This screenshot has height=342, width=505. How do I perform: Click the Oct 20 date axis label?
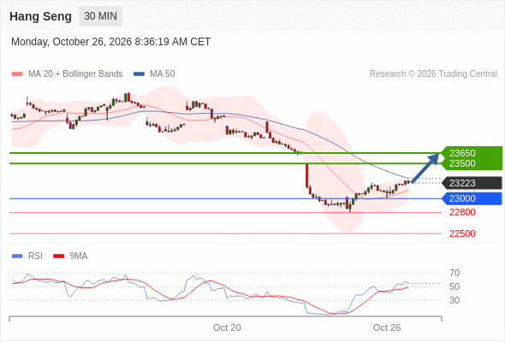pyautogui.click(x=227, y=327)
